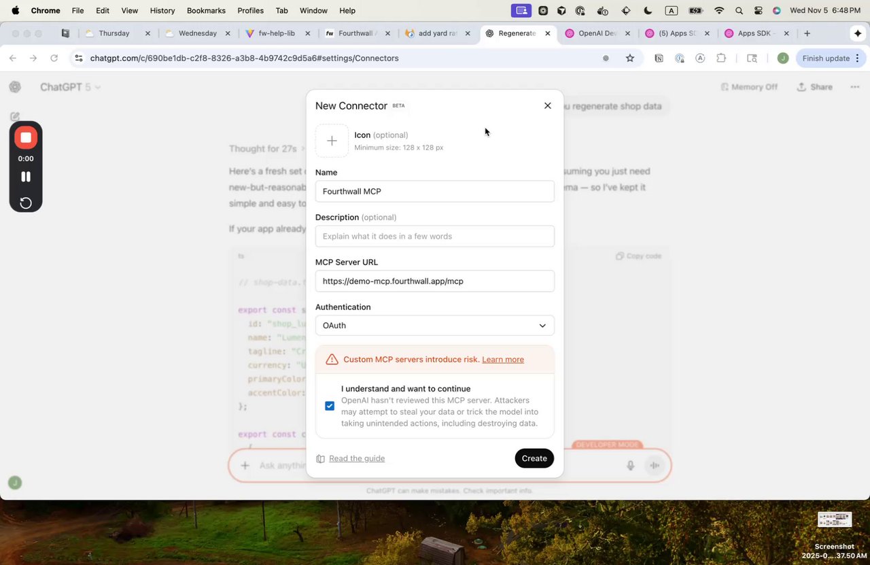Screen dimensions: 870x565
Task: Open the History menu
Action: (162, 10)
